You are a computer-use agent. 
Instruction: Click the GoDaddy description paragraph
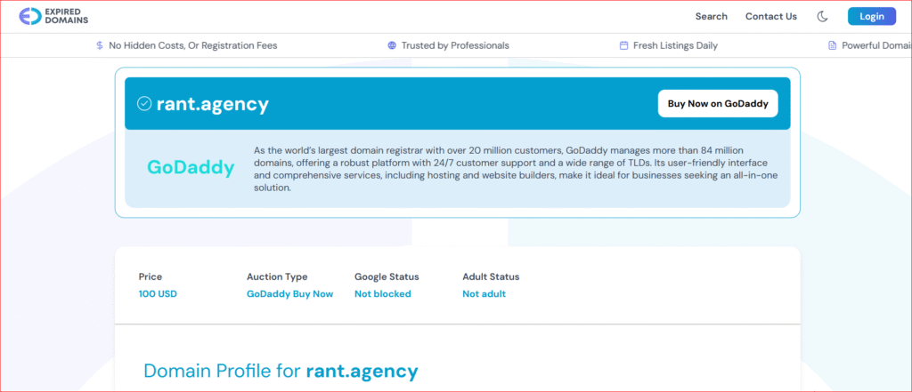tap(516, 169)
